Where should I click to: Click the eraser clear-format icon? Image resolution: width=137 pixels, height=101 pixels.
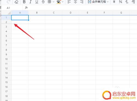(x=16, y=2)
